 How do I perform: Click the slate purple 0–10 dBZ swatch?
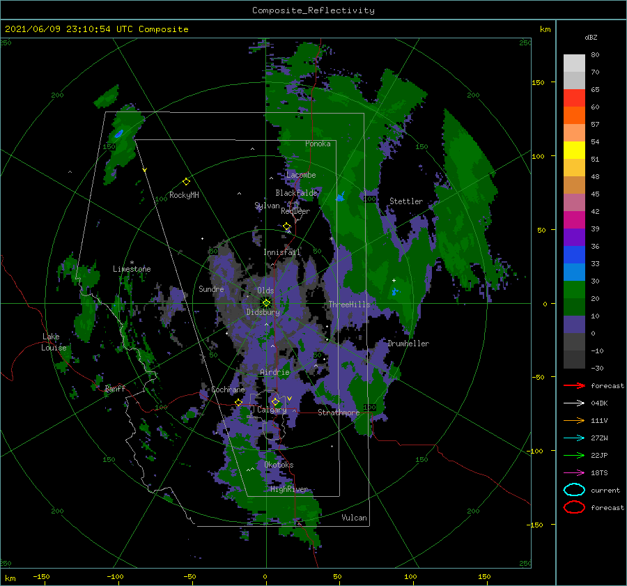[x=574, y=325]
